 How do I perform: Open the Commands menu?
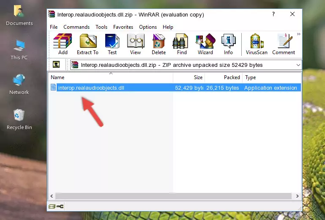[x=76, y=27]
